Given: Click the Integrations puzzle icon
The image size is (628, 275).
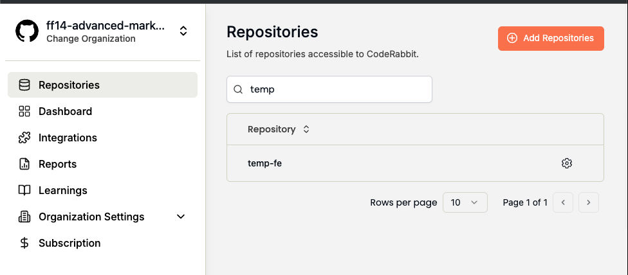Looking at the screenshot, I should click(x=24, y=137).
